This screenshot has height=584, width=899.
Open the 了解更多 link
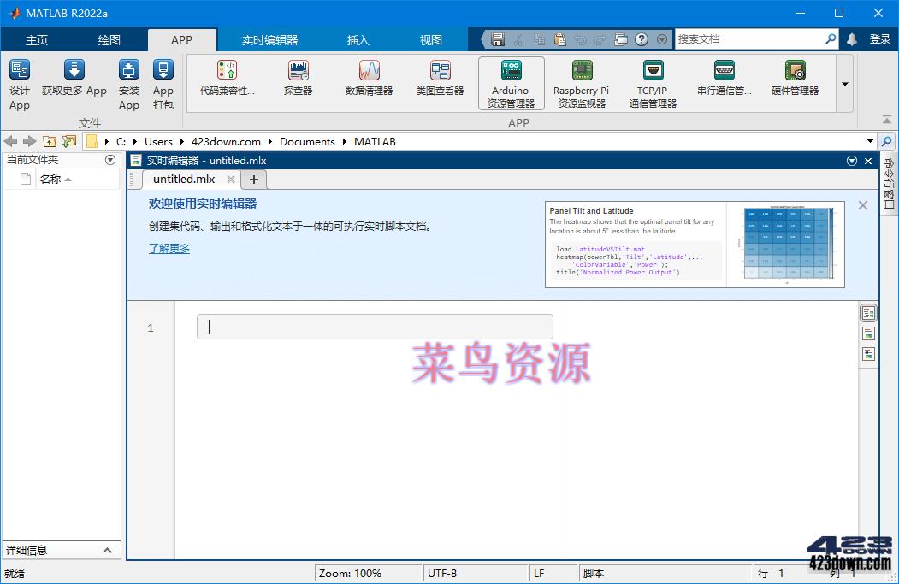169,248
